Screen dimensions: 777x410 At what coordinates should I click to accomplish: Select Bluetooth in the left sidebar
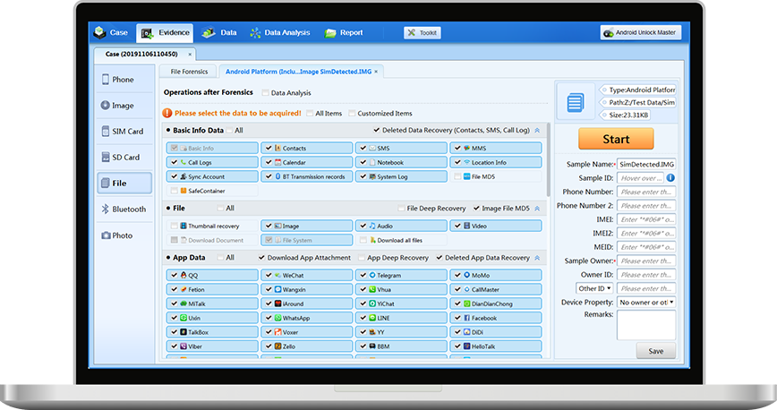tap(124, 209)
